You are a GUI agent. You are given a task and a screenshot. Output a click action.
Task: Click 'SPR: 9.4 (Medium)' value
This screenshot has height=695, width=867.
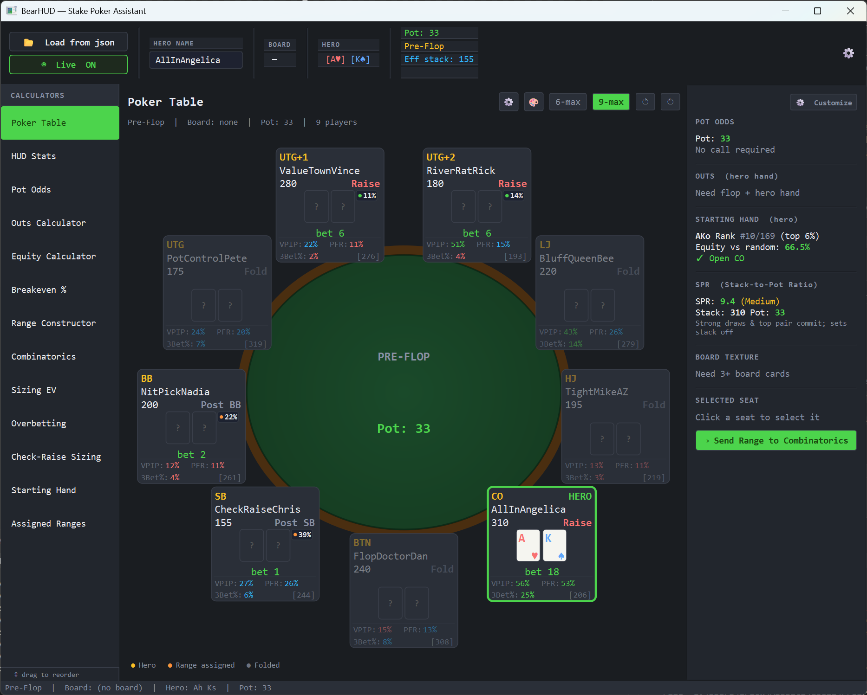tap(737, 302)
